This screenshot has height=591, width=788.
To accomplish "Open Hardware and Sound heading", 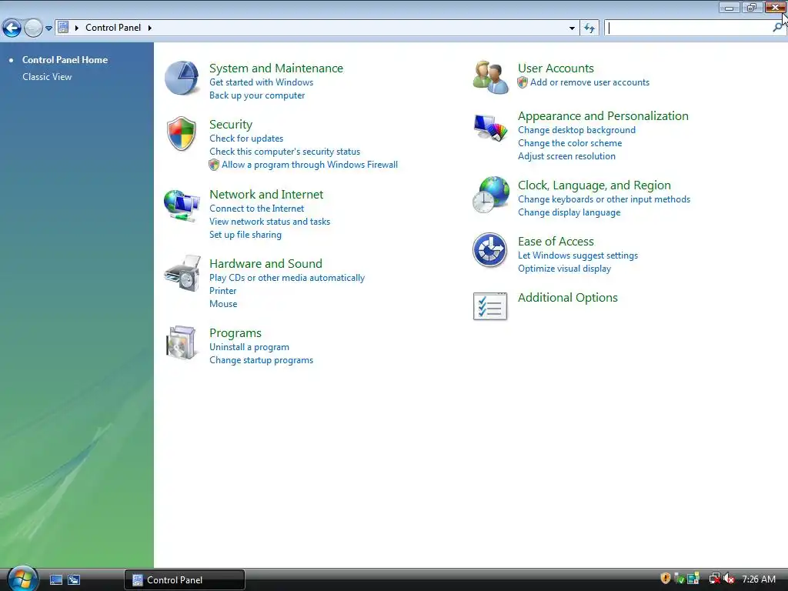I will pos(265,264).
